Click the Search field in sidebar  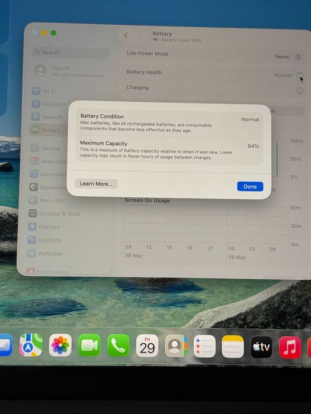pyautogui.click(x=71, y=52)
